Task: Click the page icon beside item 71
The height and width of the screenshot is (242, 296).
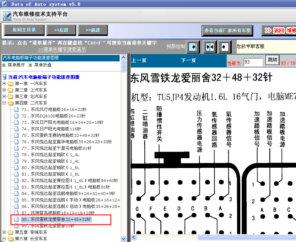Action: click(17, 110)
